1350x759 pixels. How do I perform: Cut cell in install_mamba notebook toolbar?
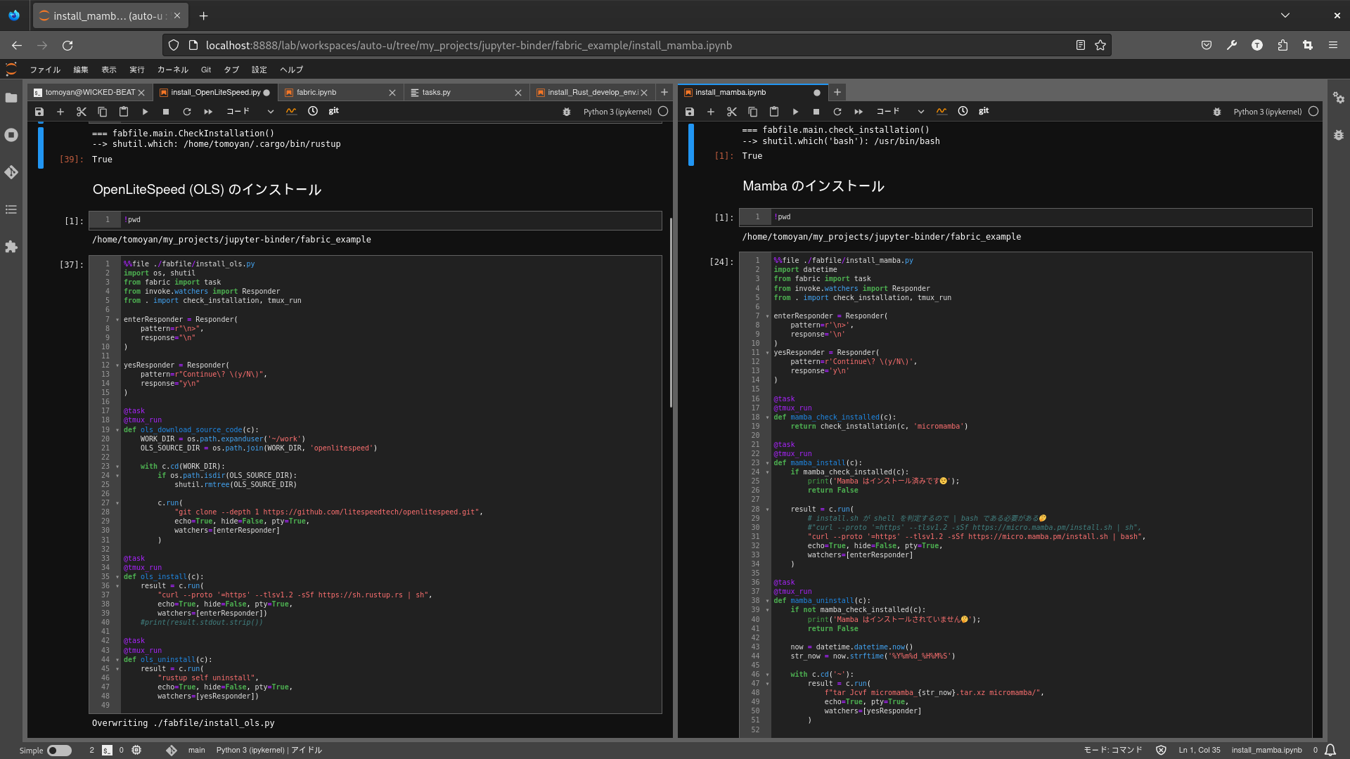click(732, 112)
